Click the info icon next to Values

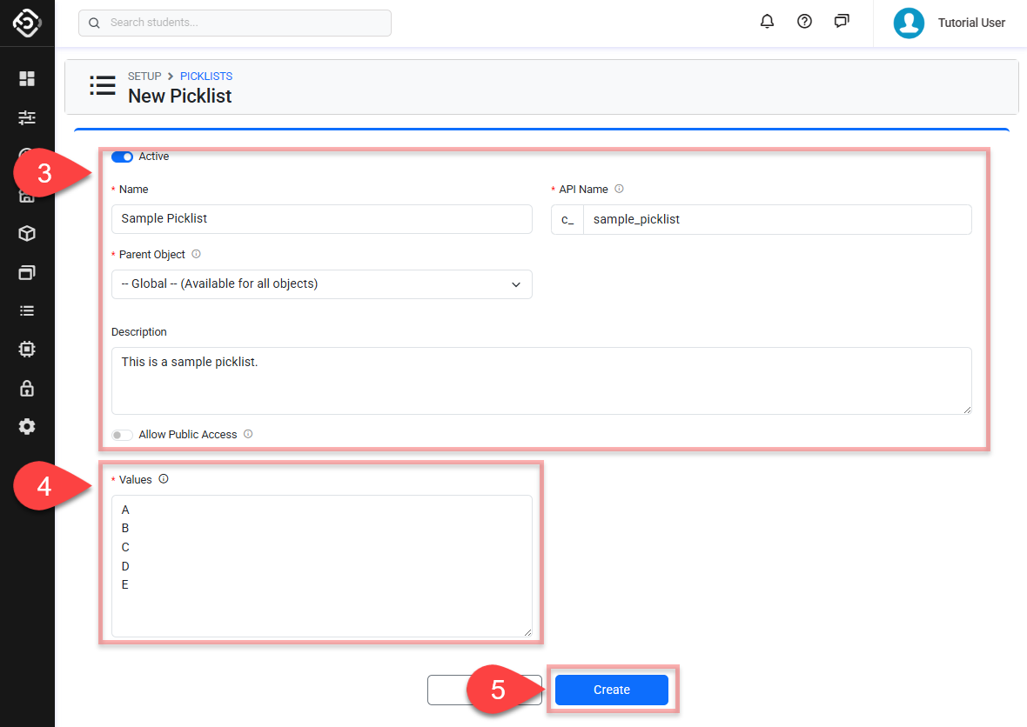[164, 479]
